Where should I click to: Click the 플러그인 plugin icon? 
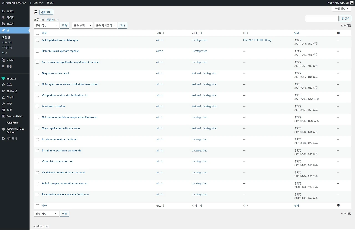(x=3, y=91)
